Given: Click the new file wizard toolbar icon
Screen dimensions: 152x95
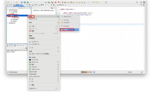Looking at the screenshot, I should tap(8, 2).
